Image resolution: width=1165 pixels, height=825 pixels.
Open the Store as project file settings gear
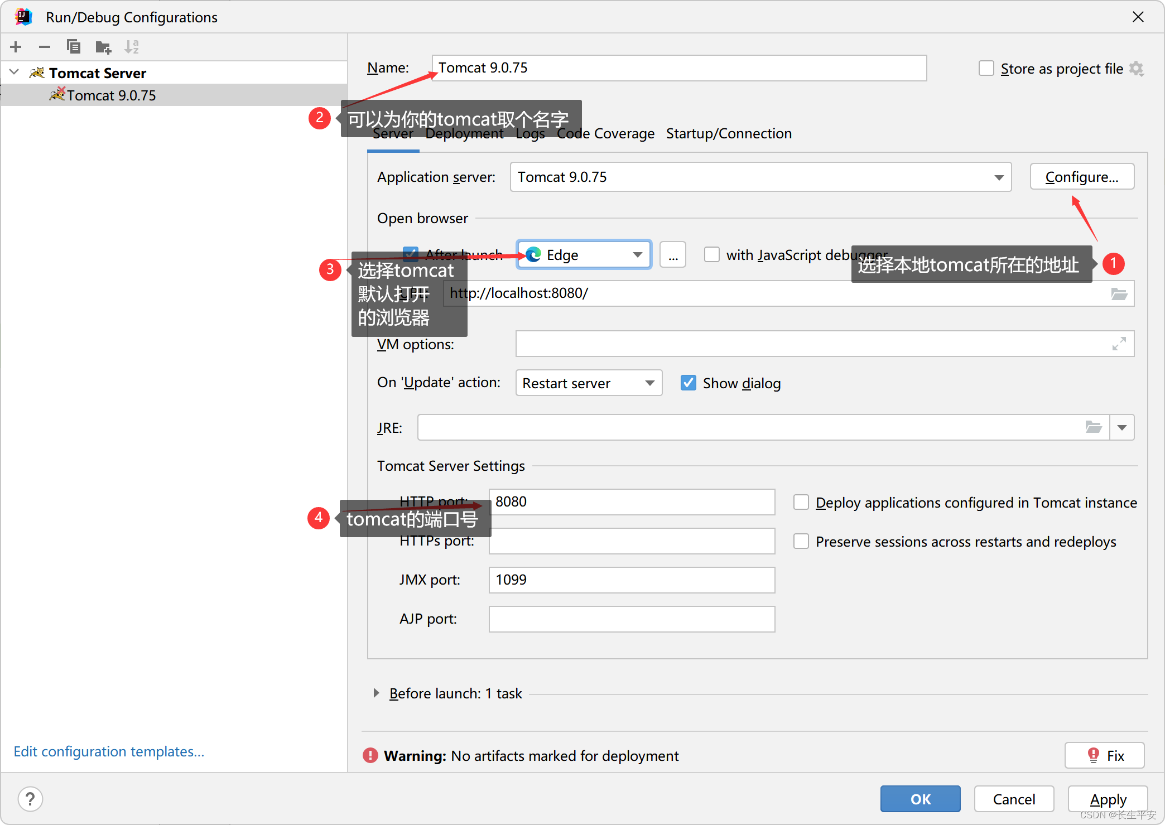coord(1137,69)
